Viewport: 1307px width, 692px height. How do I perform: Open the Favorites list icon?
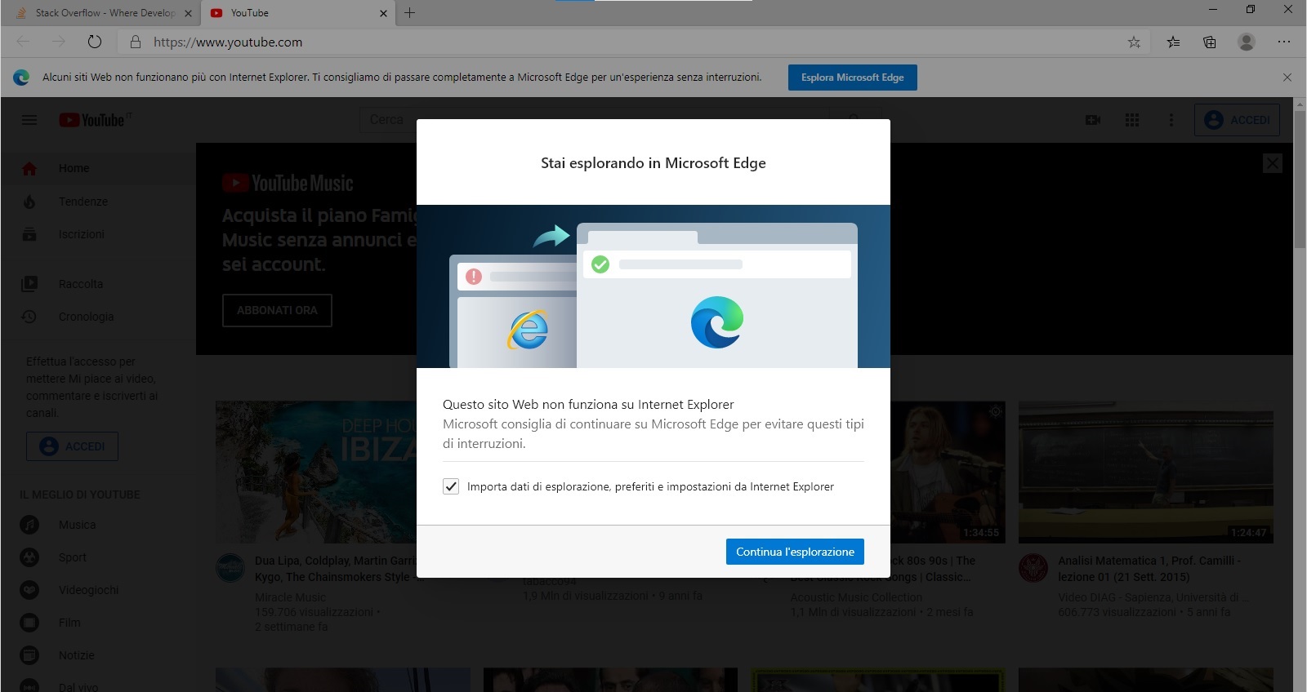(x=1173, y=42)
